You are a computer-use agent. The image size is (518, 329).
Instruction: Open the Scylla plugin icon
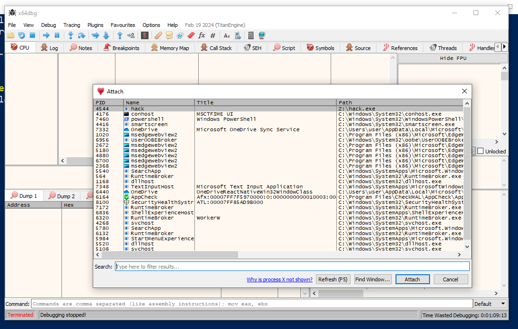145,35
